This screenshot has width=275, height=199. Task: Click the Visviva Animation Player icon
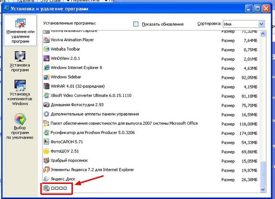pyautogui.click(x=46, y=40)
